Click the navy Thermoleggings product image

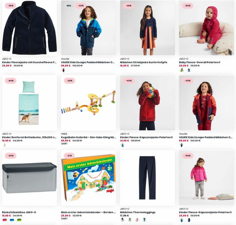(x=147, y=178)
